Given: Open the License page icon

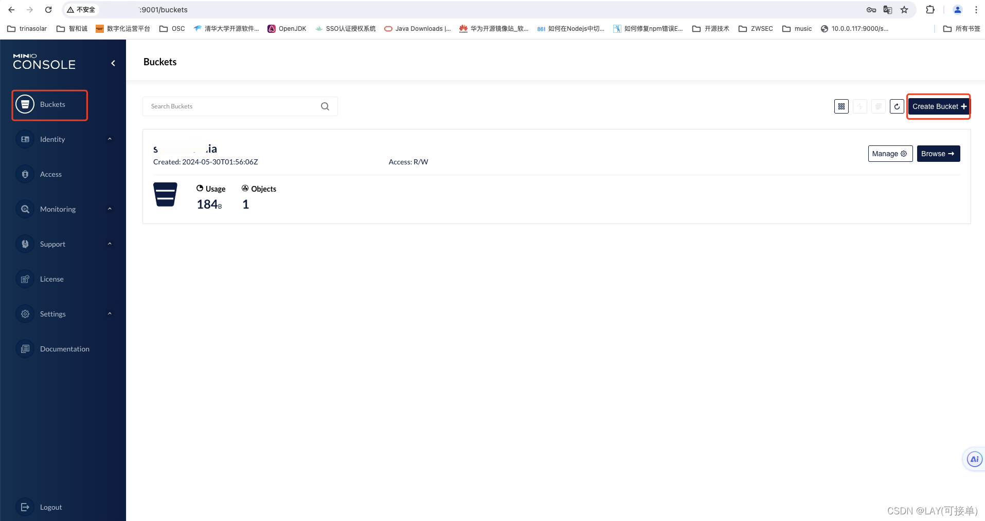Looking at the screenshot, I should point(25,278).
